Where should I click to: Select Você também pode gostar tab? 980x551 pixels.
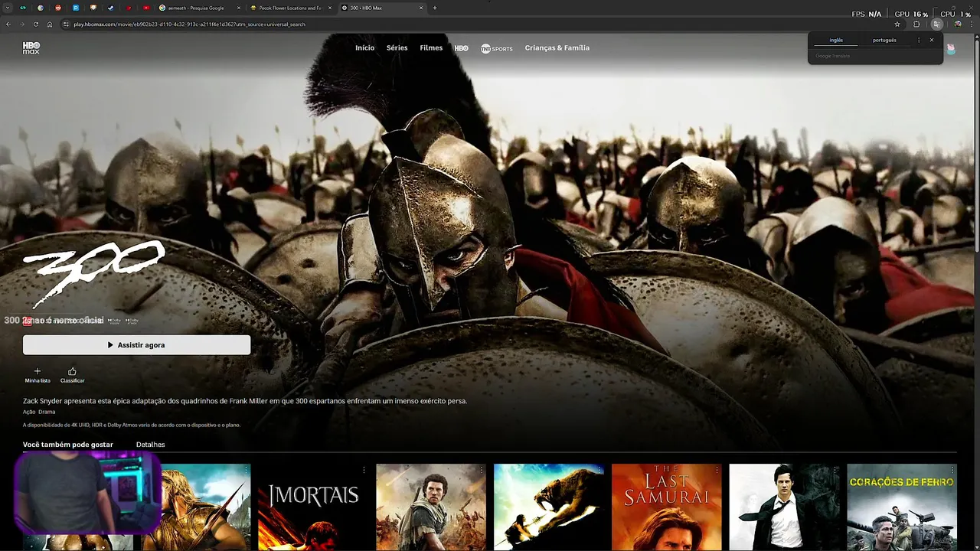coord(68,445)
